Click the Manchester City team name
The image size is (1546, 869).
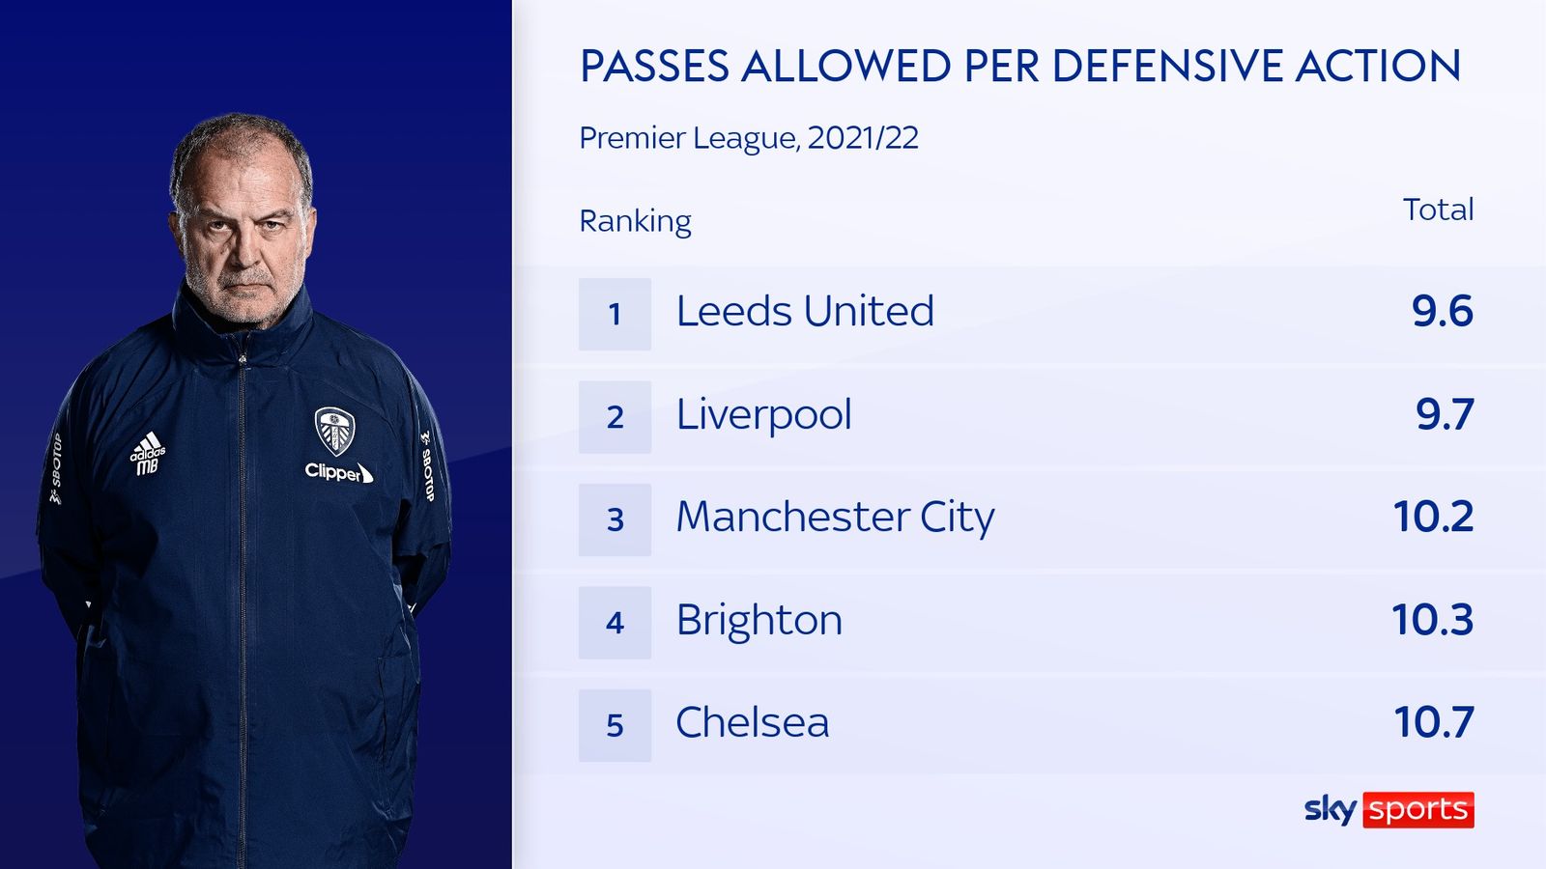point(835,518)
